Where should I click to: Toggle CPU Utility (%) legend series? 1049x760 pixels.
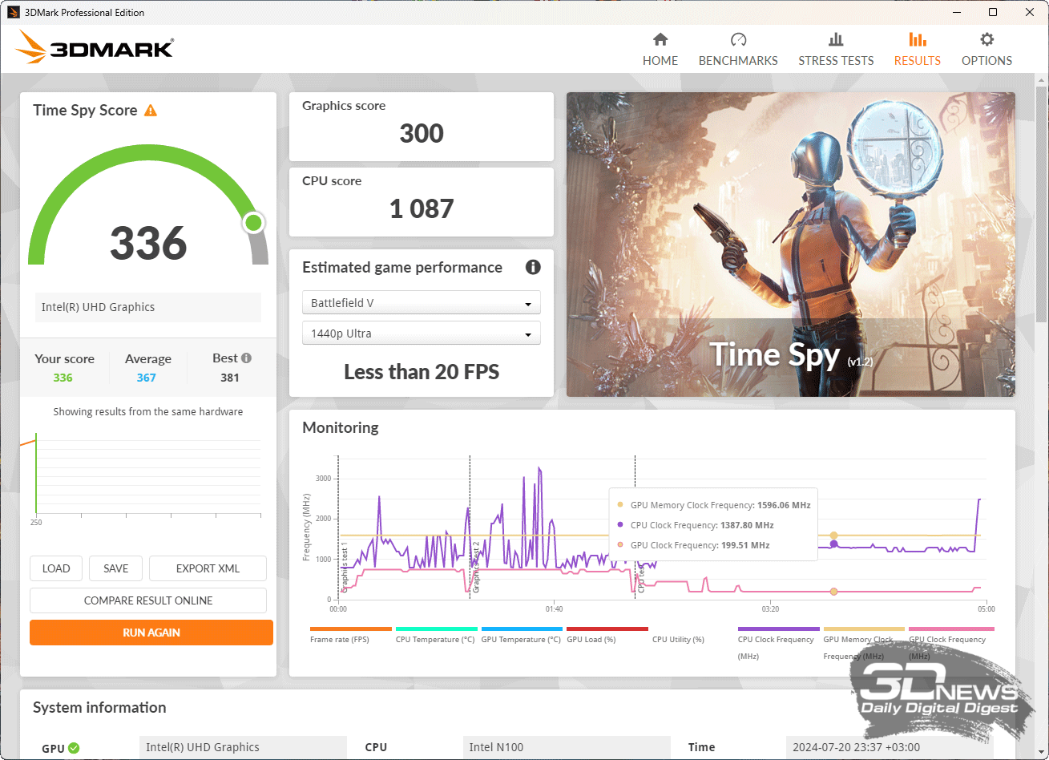coord(678,640)
